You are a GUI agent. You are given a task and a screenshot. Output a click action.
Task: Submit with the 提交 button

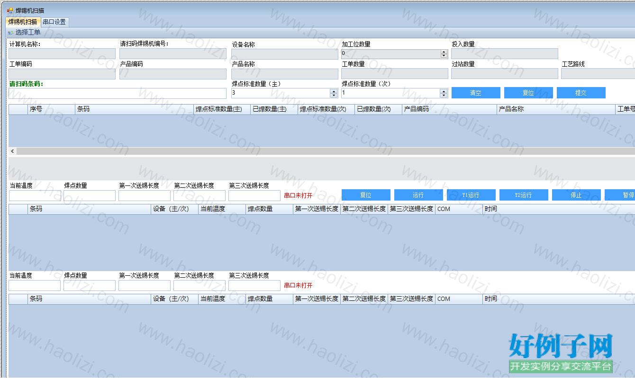coord(581,93)
